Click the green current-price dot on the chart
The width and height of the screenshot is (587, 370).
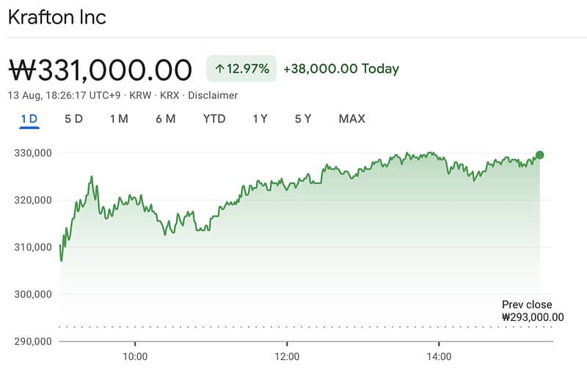coord(539,155)
